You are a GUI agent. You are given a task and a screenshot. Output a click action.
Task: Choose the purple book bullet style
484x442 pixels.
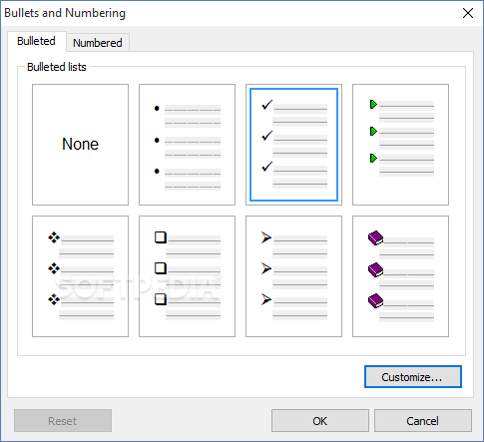point(400,276)
